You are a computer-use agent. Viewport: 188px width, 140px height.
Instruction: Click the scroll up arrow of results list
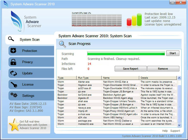click(179, 78)
